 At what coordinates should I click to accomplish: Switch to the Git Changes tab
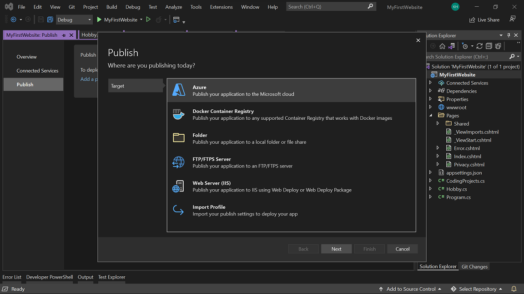coord(474,267)
